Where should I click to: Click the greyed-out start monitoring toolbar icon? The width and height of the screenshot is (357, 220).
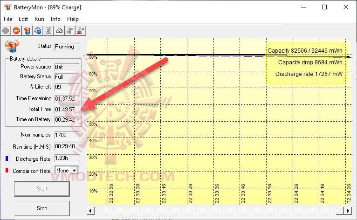pos(6,31)
